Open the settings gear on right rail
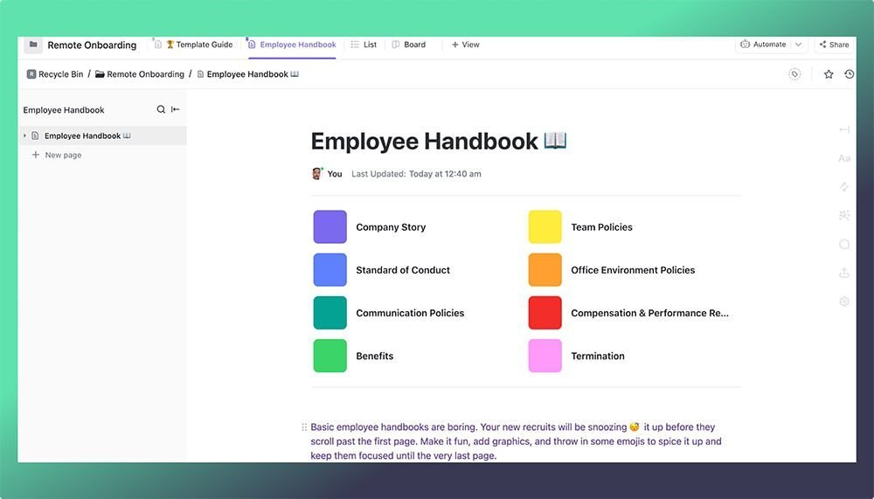The height and width of the screenshot is (499, 874). pyautogui.click(x=844, y=301)
